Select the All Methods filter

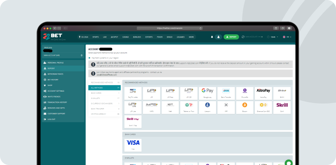click(105, 88)
